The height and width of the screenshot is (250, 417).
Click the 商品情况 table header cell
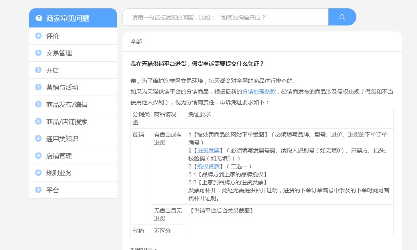coord(169,118)
